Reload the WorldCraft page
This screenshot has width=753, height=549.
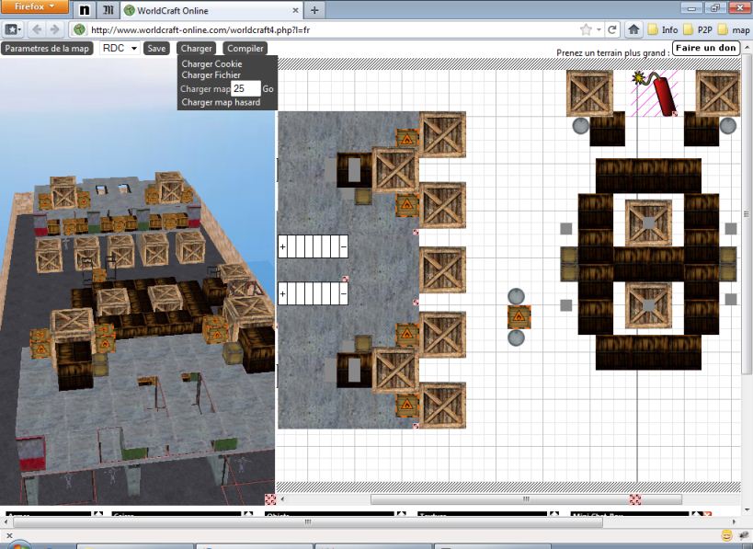pyautogui.click(x=611, y=29)
